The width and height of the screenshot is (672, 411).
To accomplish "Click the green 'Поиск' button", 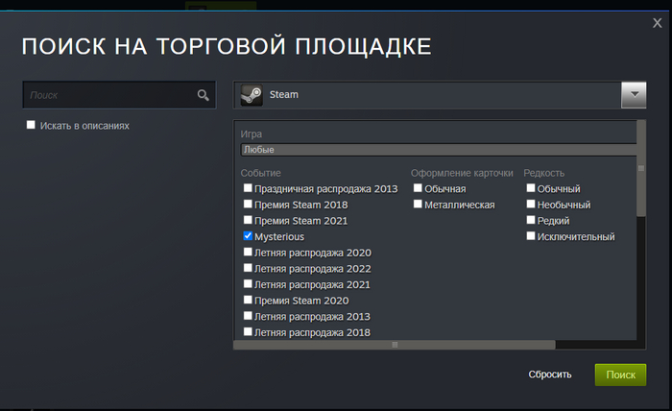I will coord(620,375).
